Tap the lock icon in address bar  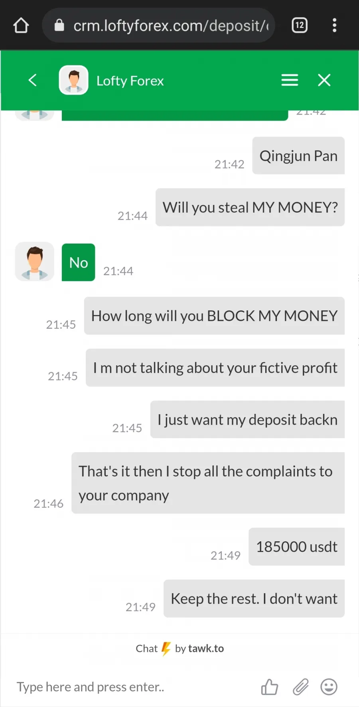[59, 26]
